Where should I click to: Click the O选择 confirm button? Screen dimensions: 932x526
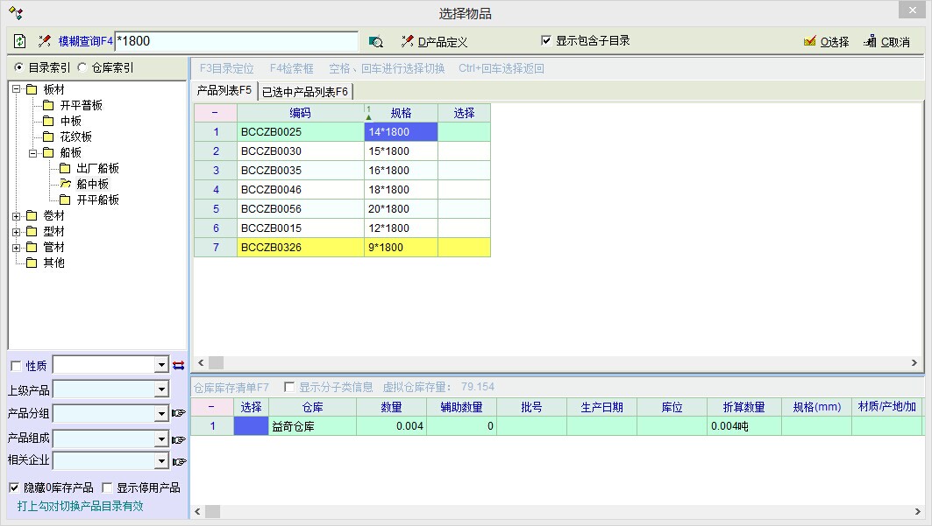(826, 41)
